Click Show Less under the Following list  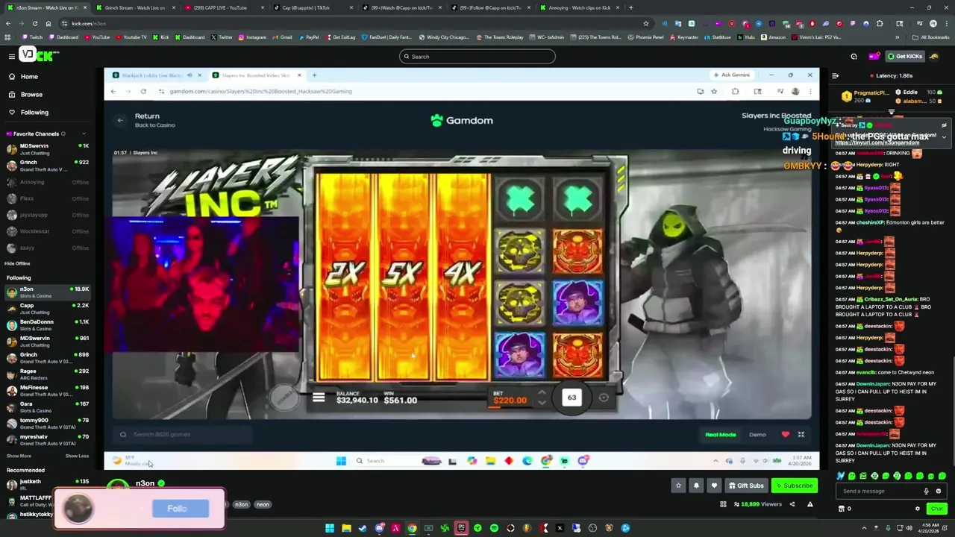pyautogui.click(x=77, y=456)
